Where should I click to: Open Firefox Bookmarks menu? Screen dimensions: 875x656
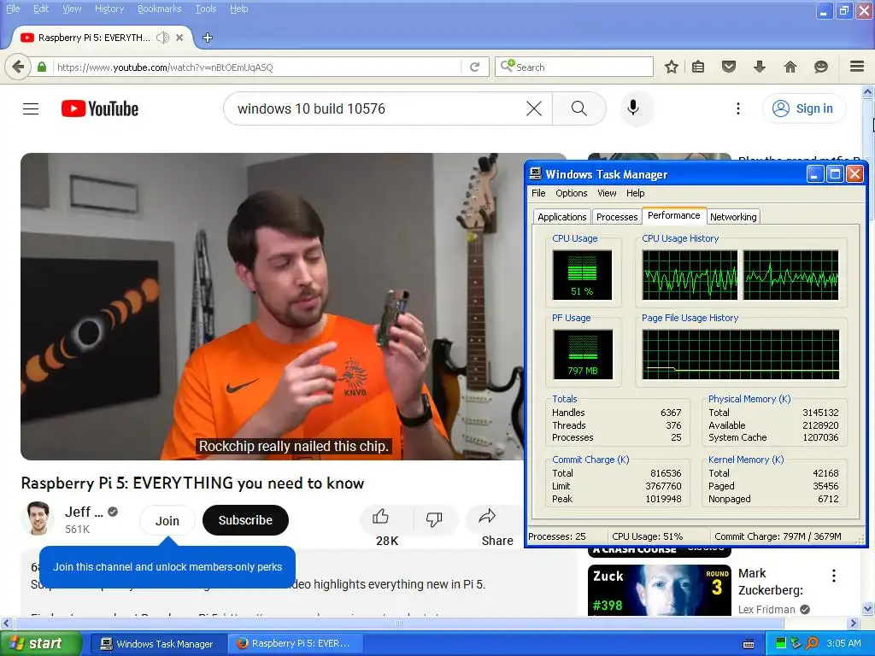click(159, 9)
